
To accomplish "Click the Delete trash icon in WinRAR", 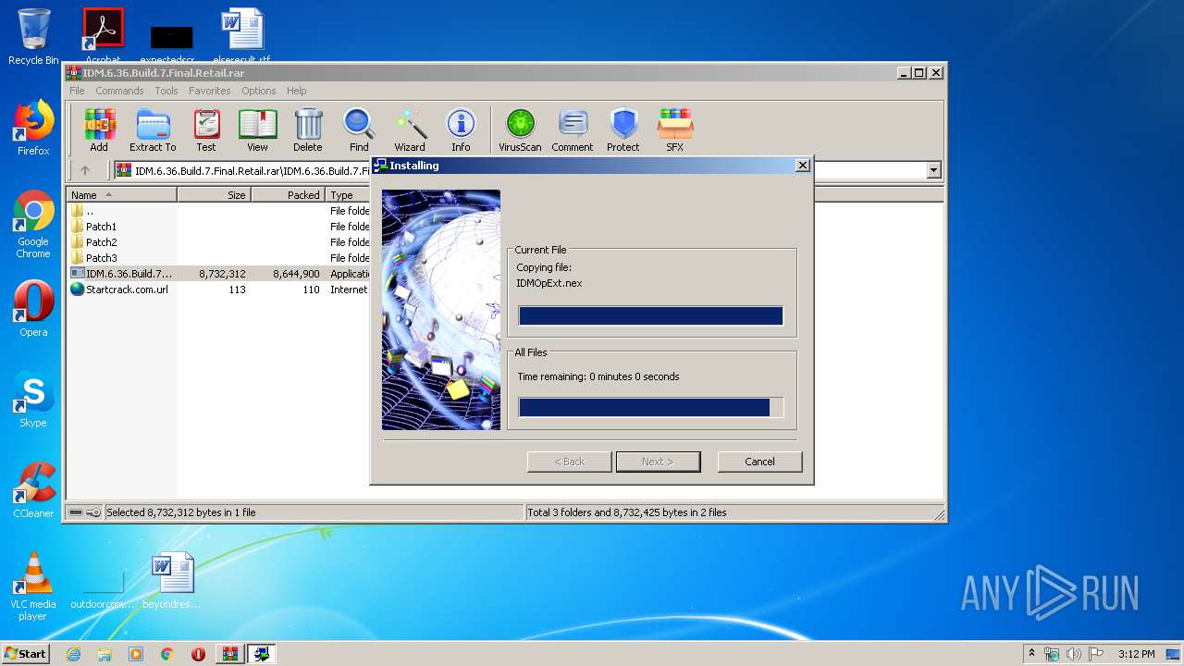I will click(x=308, y=129).
